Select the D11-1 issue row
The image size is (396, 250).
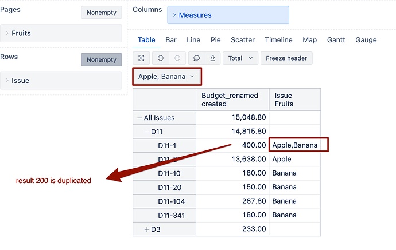point(164,145)
